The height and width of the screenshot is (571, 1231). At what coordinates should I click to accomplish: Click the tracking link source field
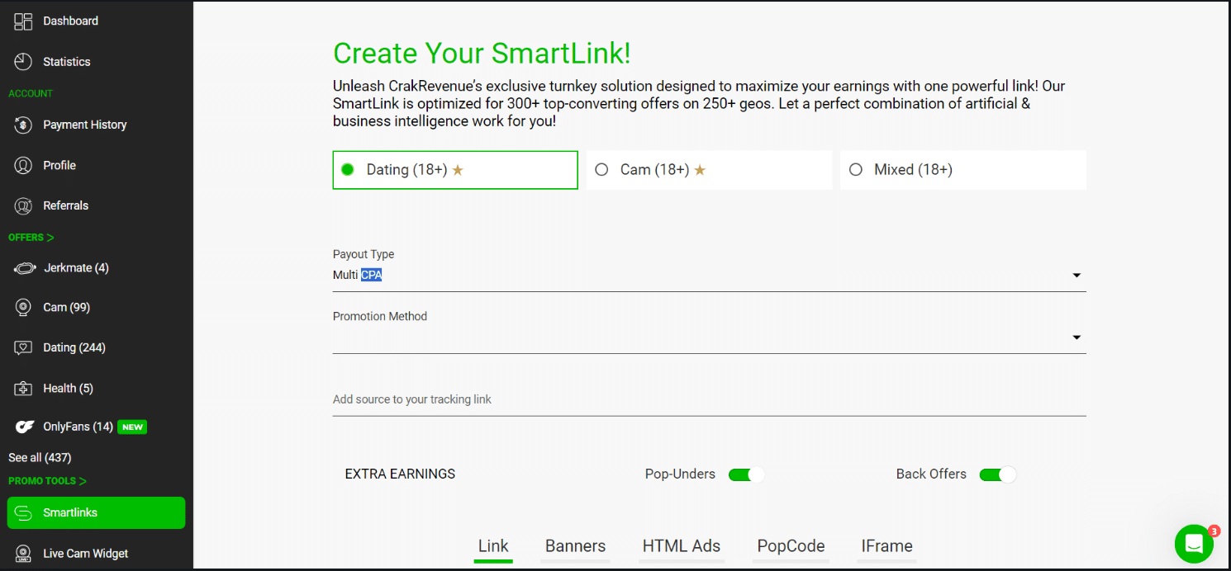[709, 400]
